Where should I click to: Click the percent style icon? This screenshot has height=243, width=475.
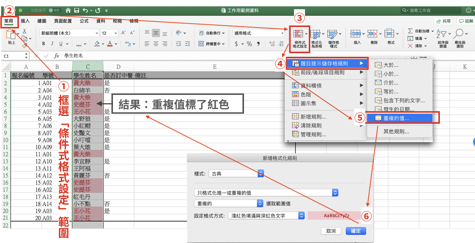pyautogui.click(x=249, y=44)
